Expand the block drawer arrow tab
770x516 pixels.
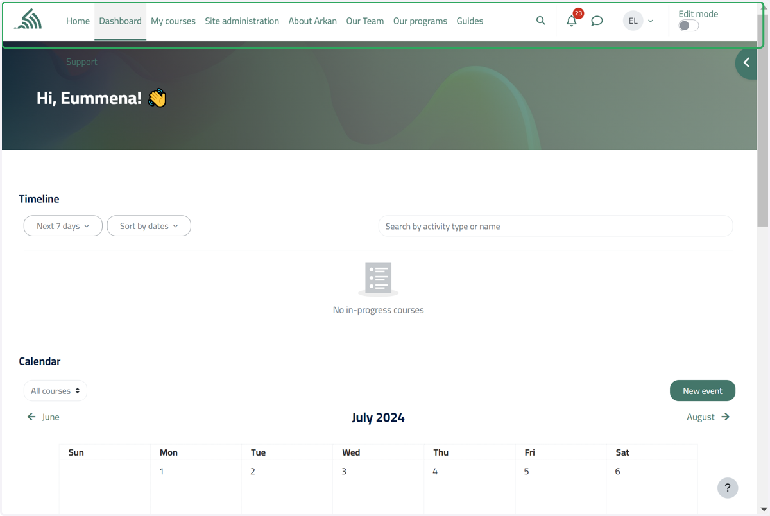[746, 62]
